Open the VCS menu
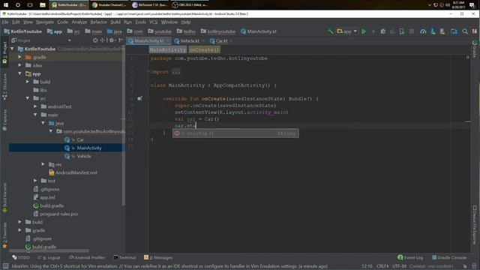This screenshot has width=480, height=270. click(x=153, y=22)
